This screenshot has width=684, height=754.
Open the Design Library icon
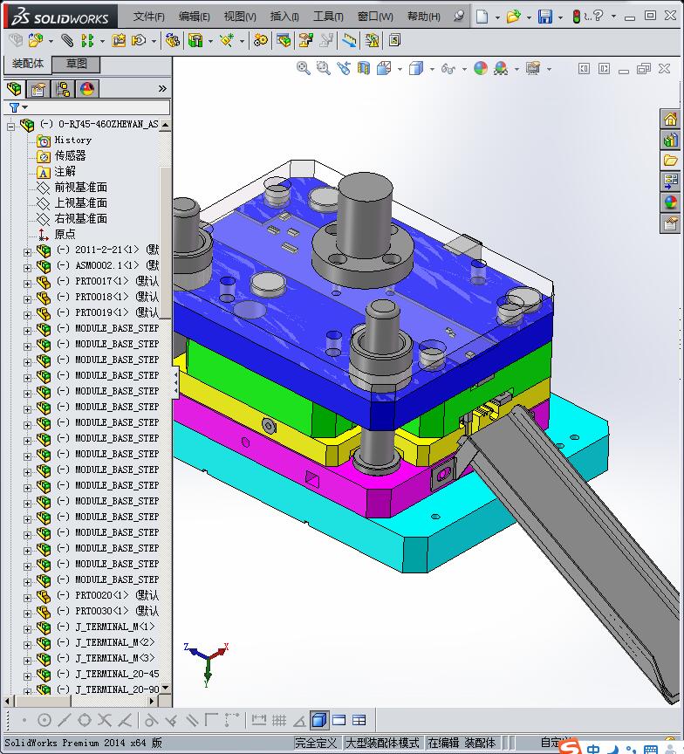pos(670,140)
